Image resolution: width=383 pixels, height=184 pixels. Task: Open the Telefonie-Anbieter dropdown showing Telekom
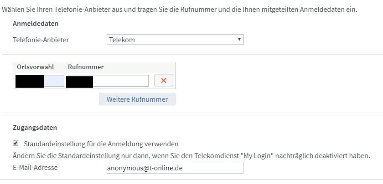(x=175, y=40)
